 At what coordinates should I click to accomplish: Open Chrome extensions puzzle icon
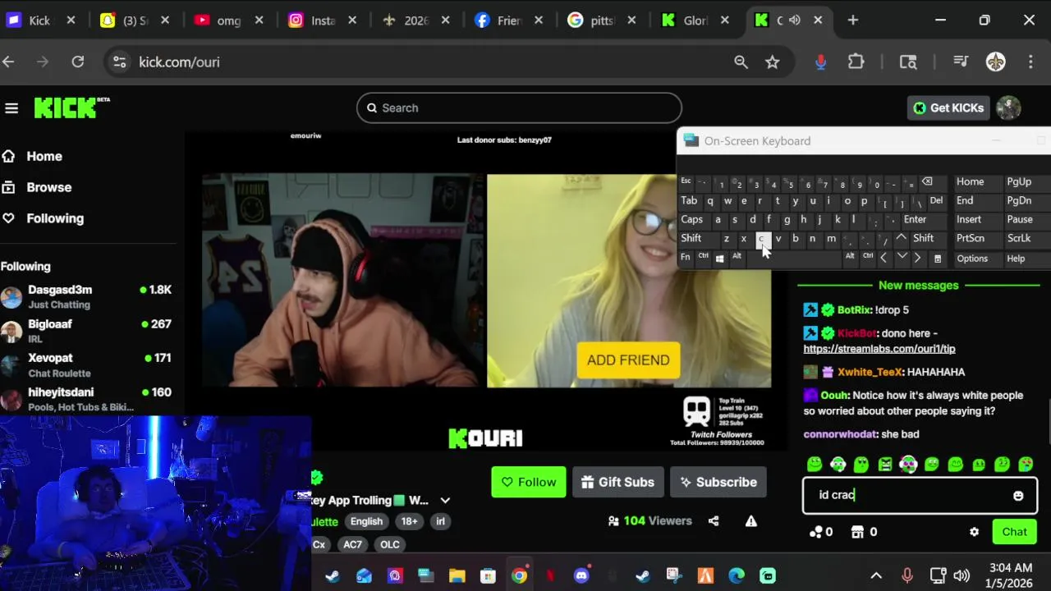pyautogui.click(x=856, y=62)
